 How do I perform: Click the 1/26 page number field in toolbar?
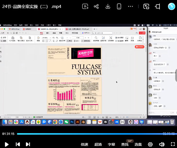[x=78, y=38]
